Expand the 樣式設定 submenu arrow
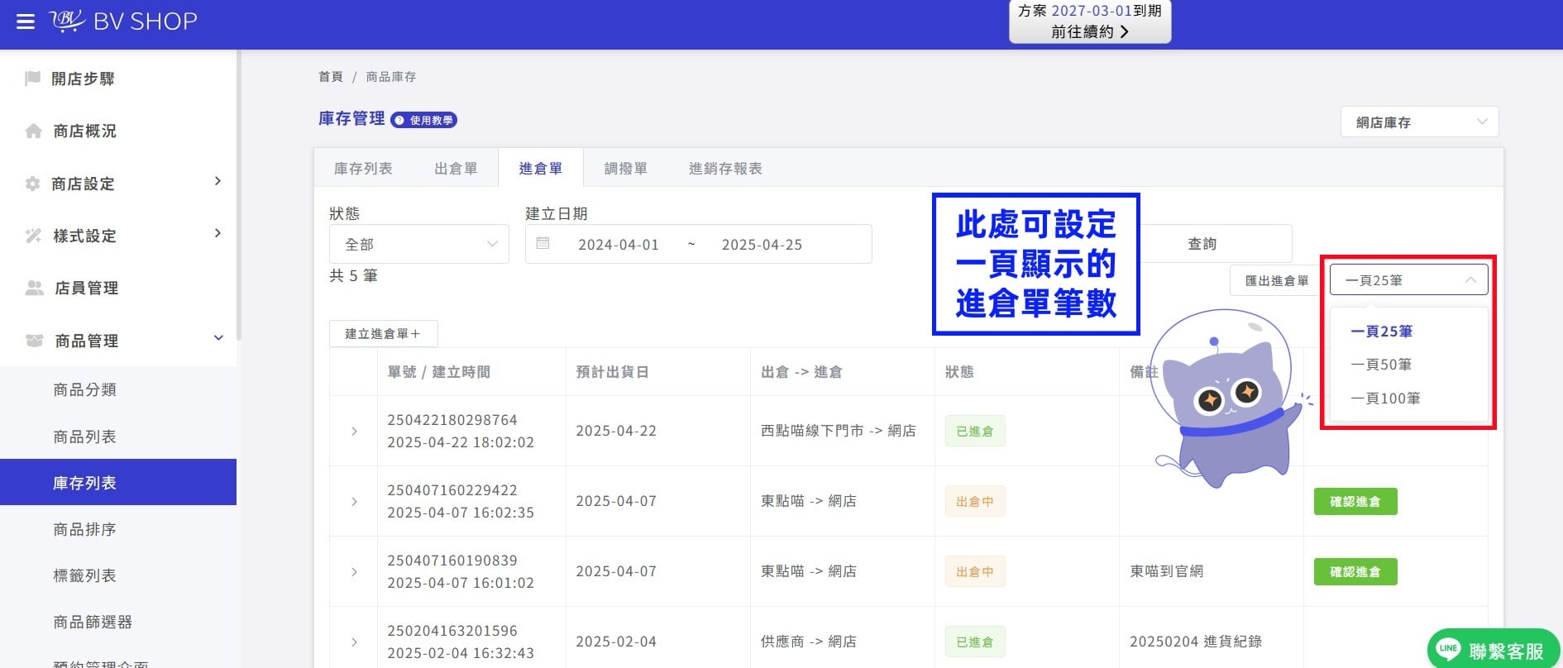Viewport: 1563px width, 668px height. [217, 233]
